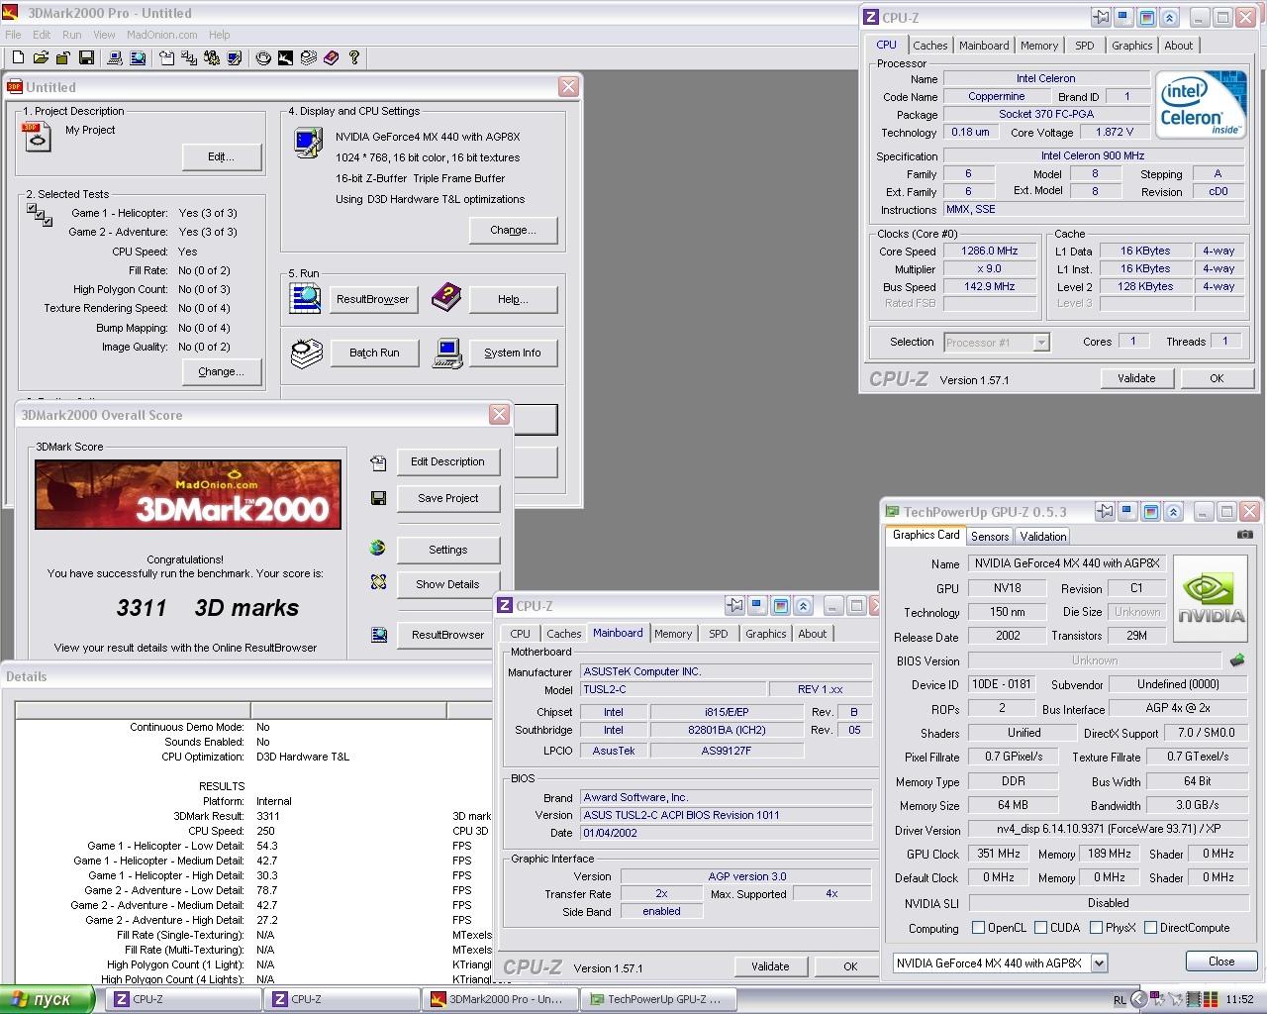Click the RL language indicator in system tray
Screen dimensions: 1267x1014
coord(1120,1000)
